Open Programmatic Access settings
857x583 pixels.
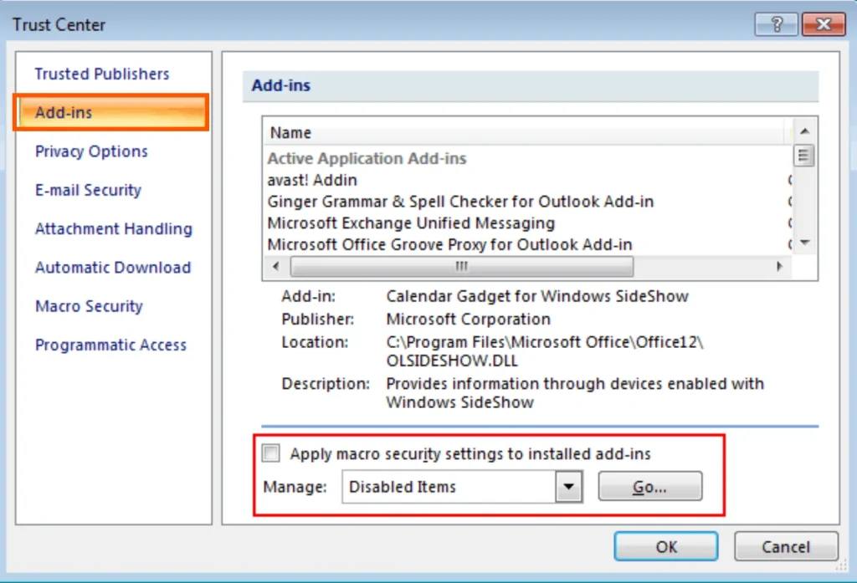tap(110, 345)
